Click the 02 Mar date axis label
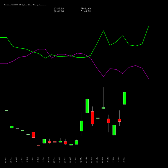The image size is (168, 168). pyautogui.click(x=81, y=160)
